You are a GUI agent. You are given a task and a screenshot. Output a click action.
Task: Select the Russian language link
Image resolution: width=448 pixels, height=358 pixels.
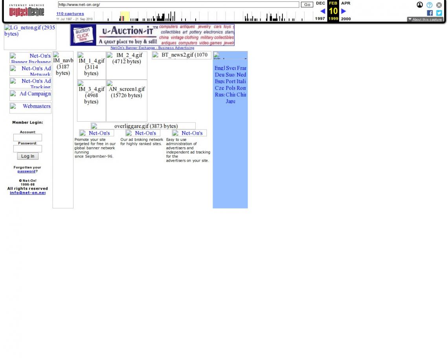coord(219,95)
